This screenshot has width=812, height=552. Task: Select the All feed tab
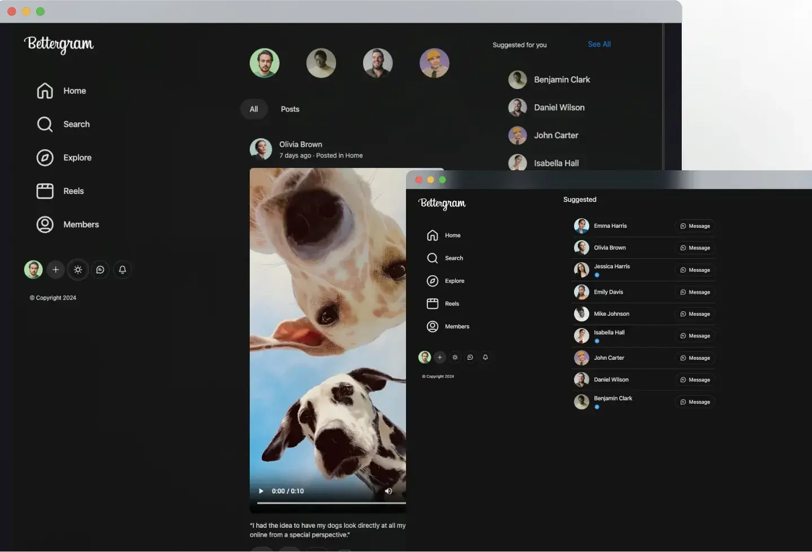pos(254,109)
